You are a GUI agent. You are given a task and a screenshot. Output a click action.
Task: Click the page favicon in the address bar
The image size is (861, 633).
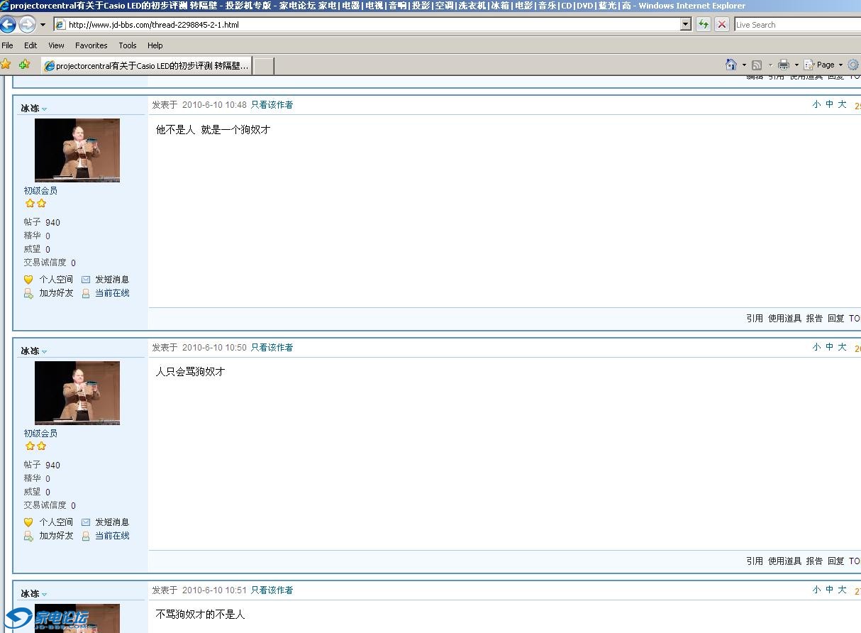click(x=60, y=25)
